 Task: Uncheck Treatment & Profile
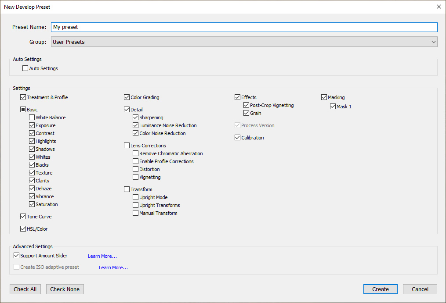(x=23, y=97)
